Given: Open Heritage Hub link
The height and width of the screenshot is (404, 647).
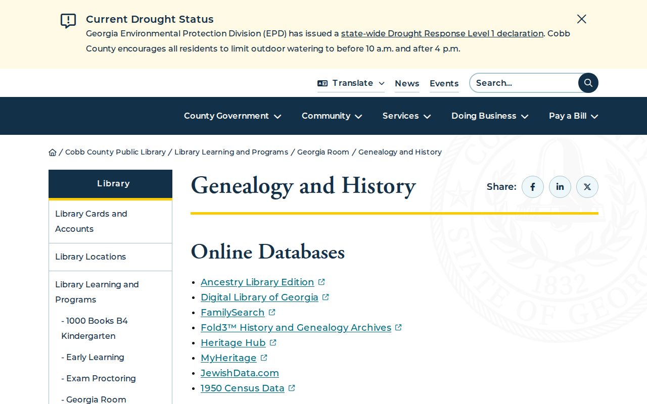Looking at the screenshot, I should pyautogui.click(x=233, y=342).
